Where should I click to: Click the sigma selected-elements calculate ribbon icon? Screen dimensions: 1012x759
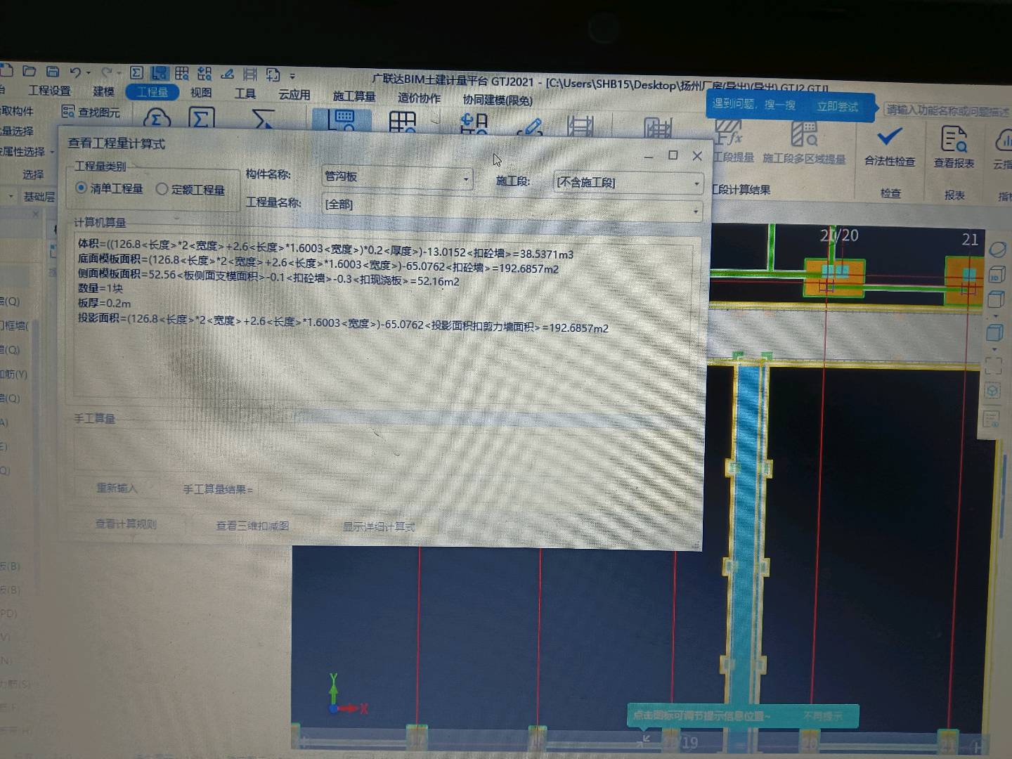pos(263,119)
